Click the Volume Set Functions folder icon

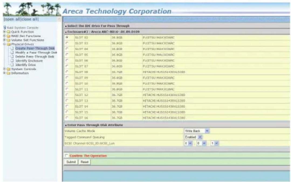(9, 40)
